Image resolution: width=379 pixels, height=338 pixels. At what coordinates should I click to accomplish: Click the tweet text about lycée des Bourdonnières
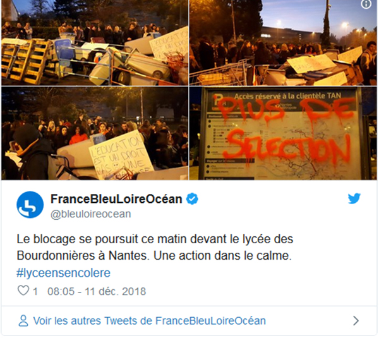click(x=155, y=247)
